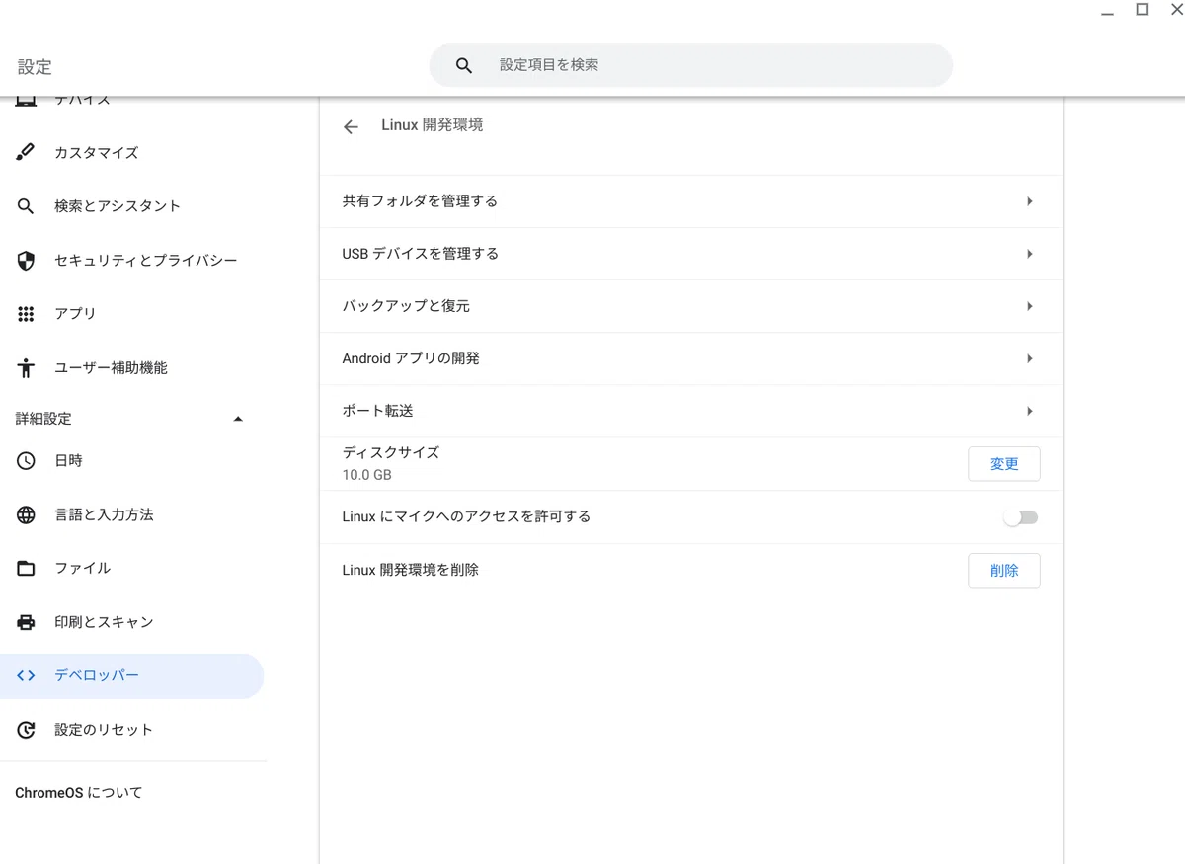Select アプリ in the sidebar

(132, 314)
